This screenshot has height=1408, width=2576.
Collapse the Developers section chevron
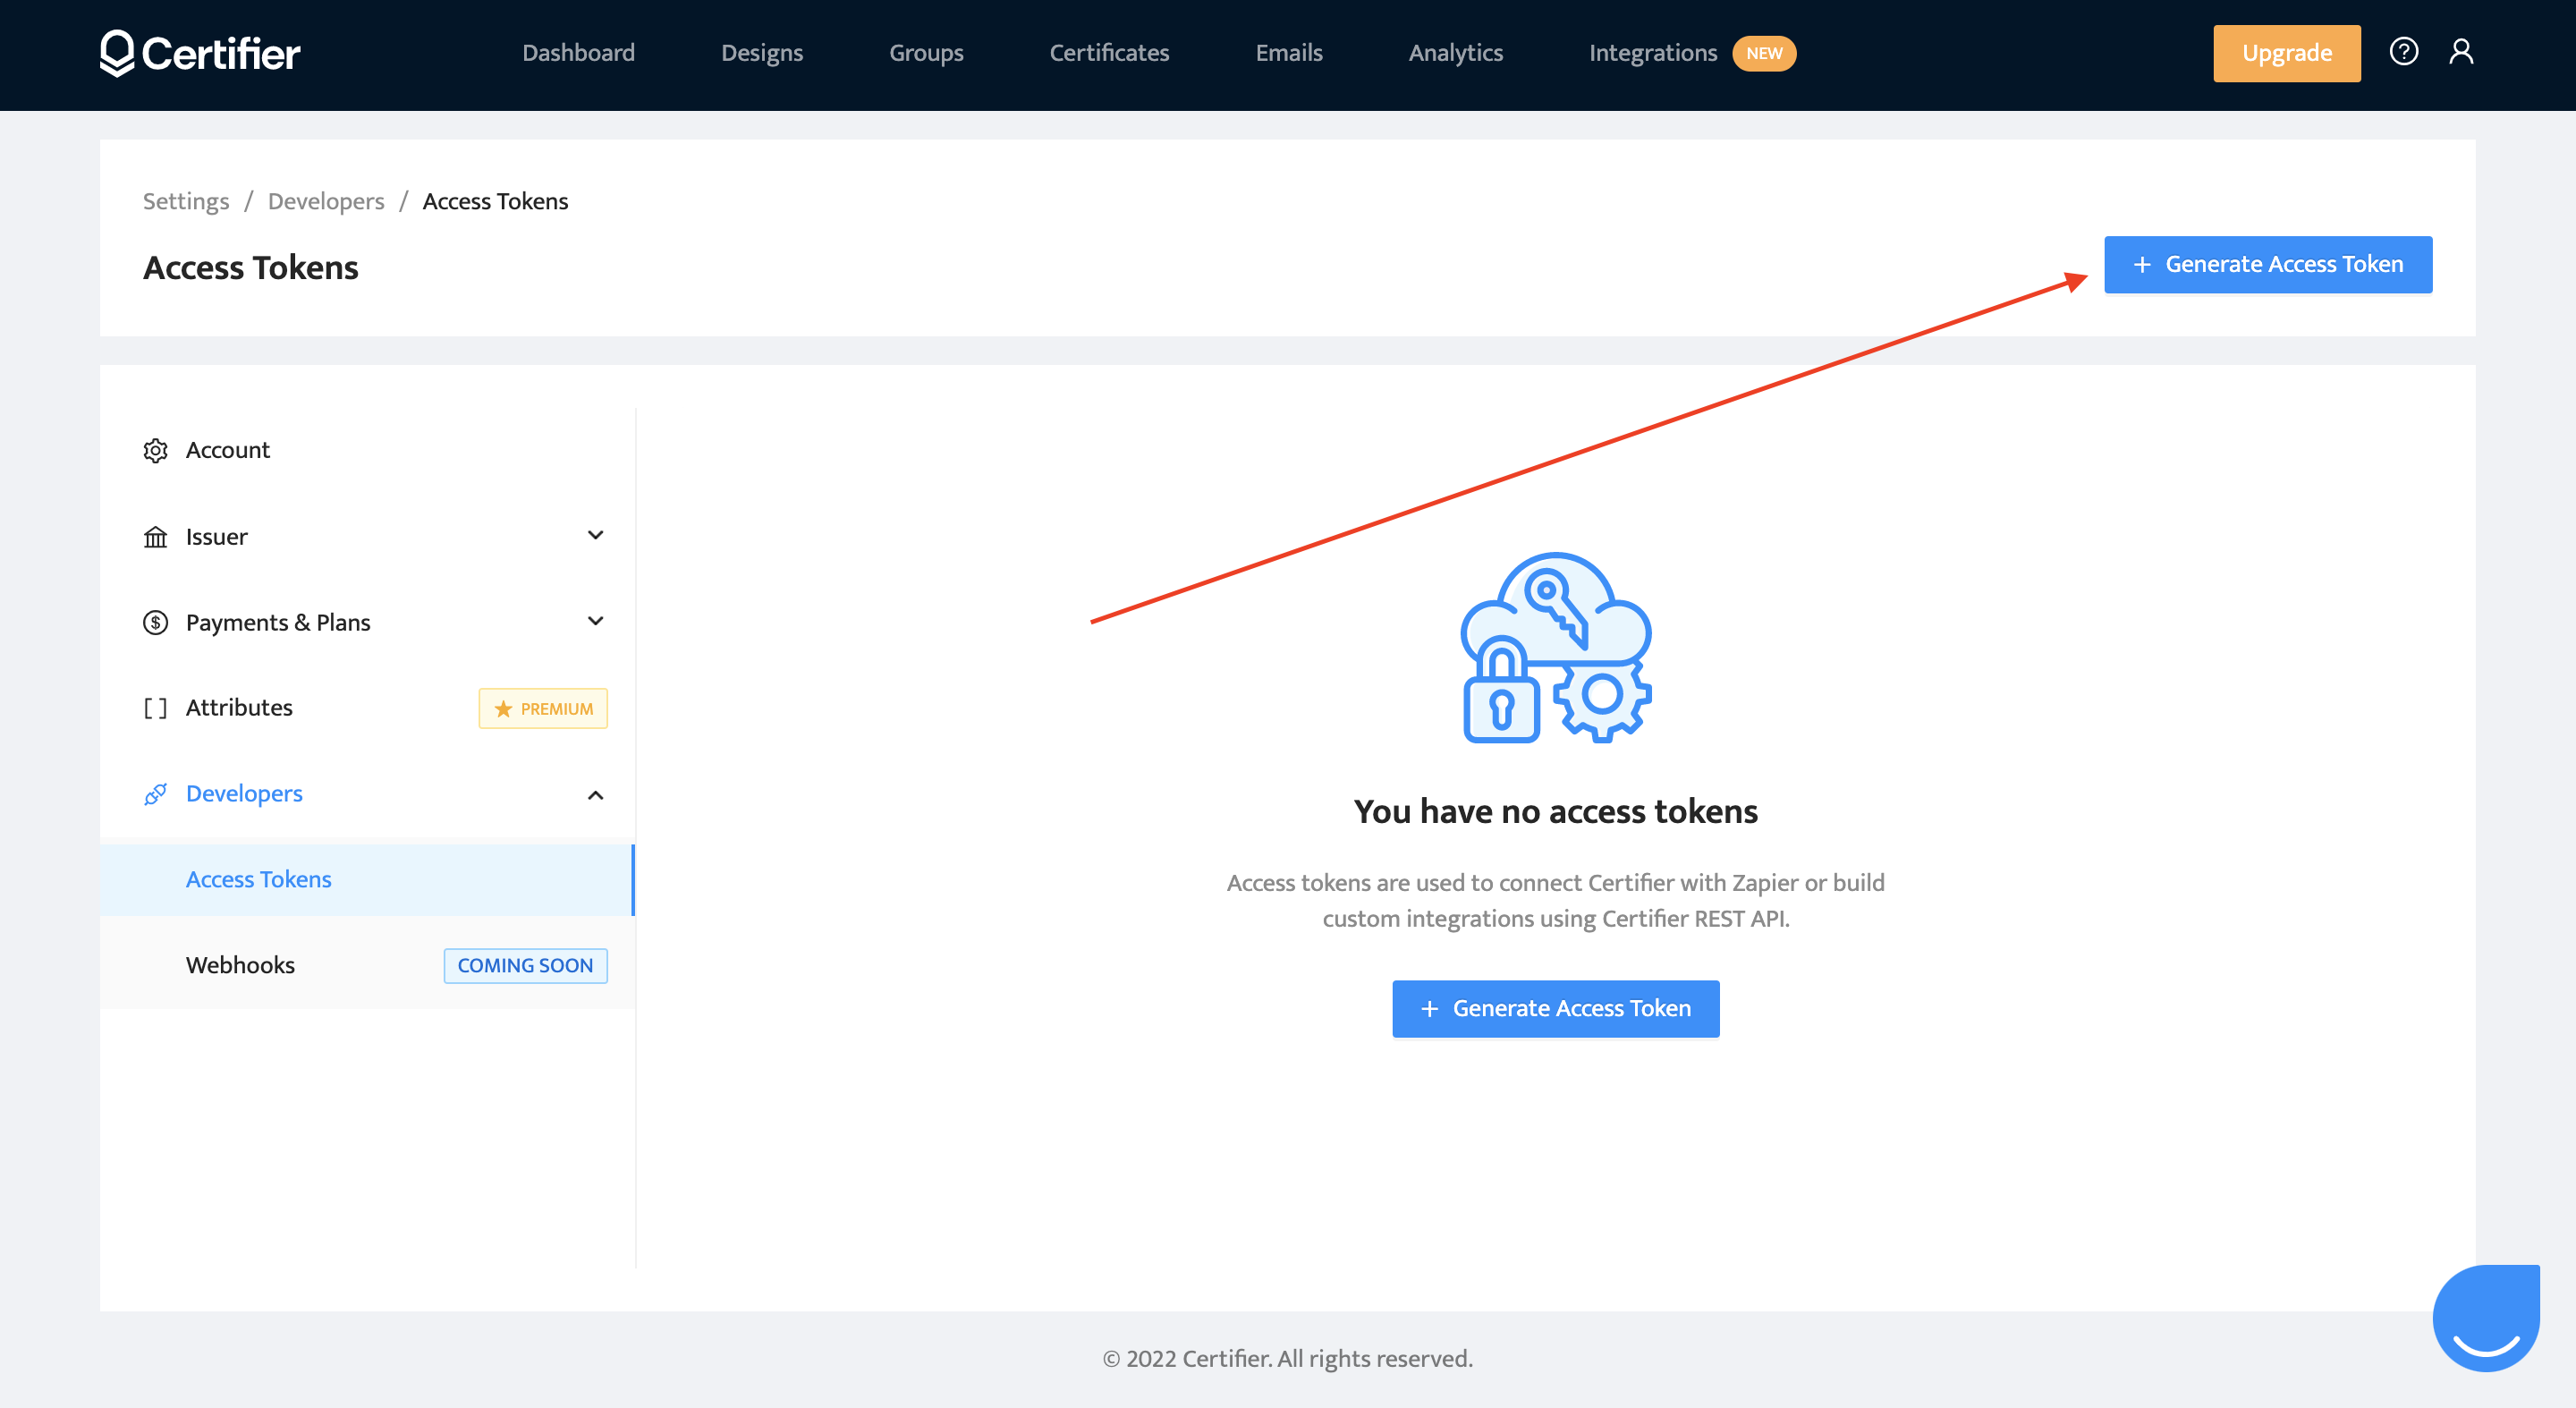coord(595,795)
